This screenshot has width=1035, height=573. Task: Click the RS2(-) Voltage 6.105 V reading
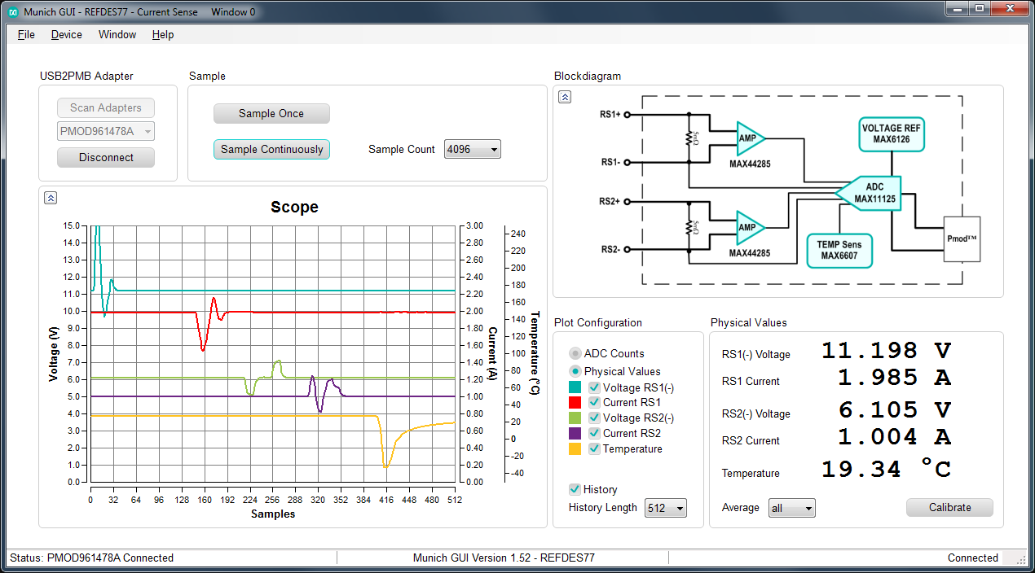894,410
